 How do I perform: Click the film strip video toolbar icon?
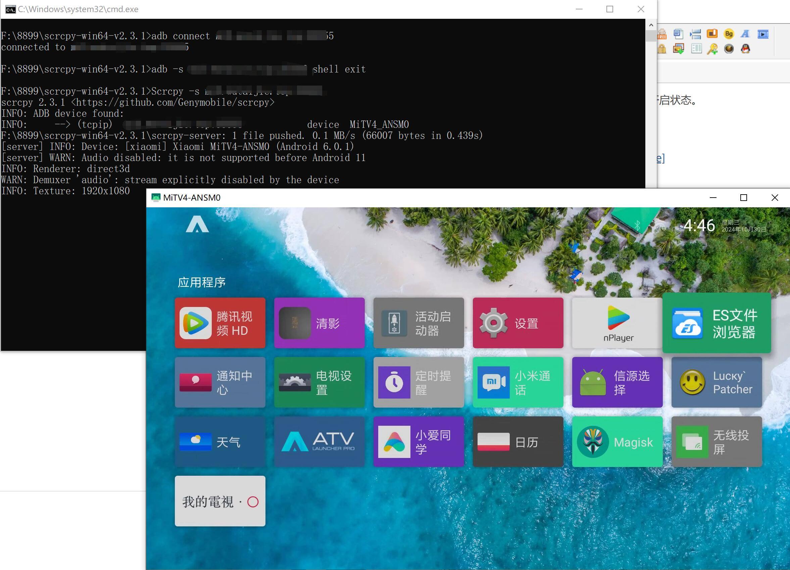pyautogui.click(x=762, y=34)
